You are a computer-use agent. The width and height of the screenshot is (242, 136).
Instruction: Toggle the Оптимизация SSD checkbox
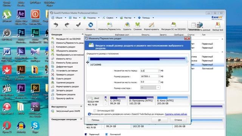[95, 111]
